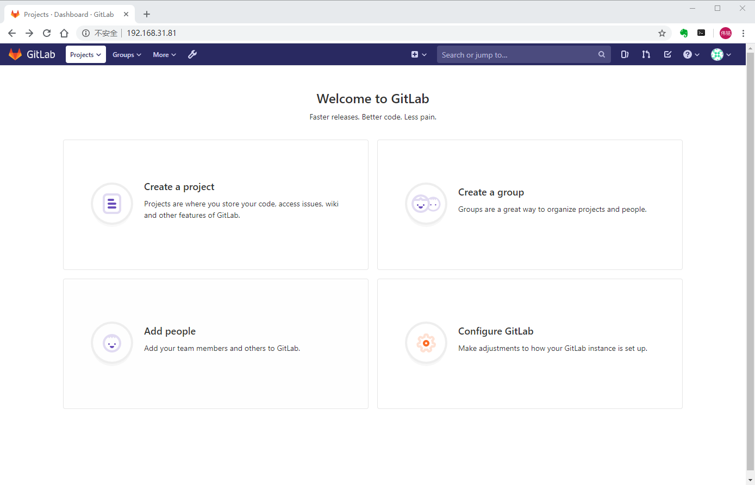Image resolution: width=755 pixels, height=485 pixels.
Task: Reload the page with refresh icon
Action: coord(47,33)
